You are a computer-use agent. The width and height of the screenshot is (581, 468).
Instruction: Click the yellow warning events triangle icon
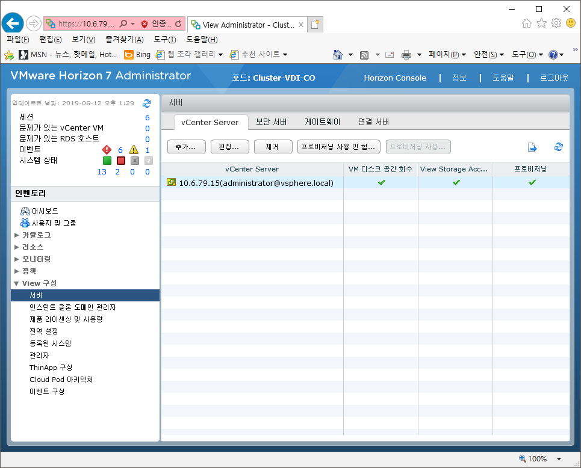coord(134,150)
